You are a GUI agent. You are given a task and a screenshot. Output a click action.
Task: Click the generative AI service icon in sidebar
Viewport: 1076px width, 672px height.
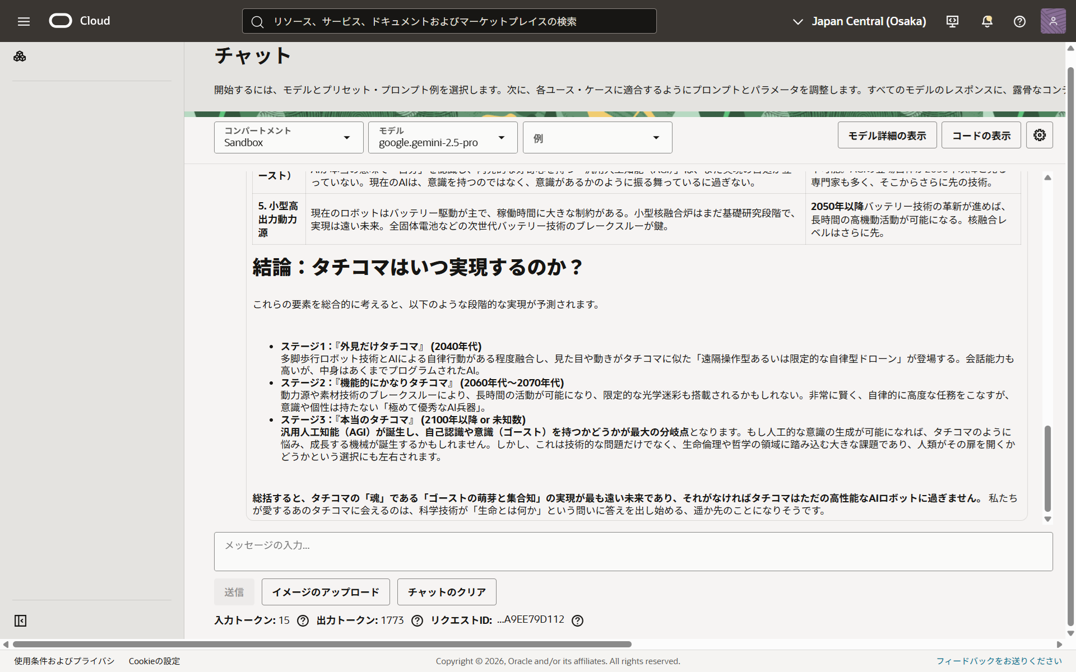click(x=20, y=57)
